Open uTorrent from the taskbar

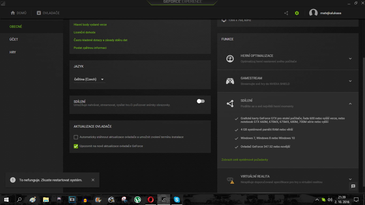tap(137, 199)
